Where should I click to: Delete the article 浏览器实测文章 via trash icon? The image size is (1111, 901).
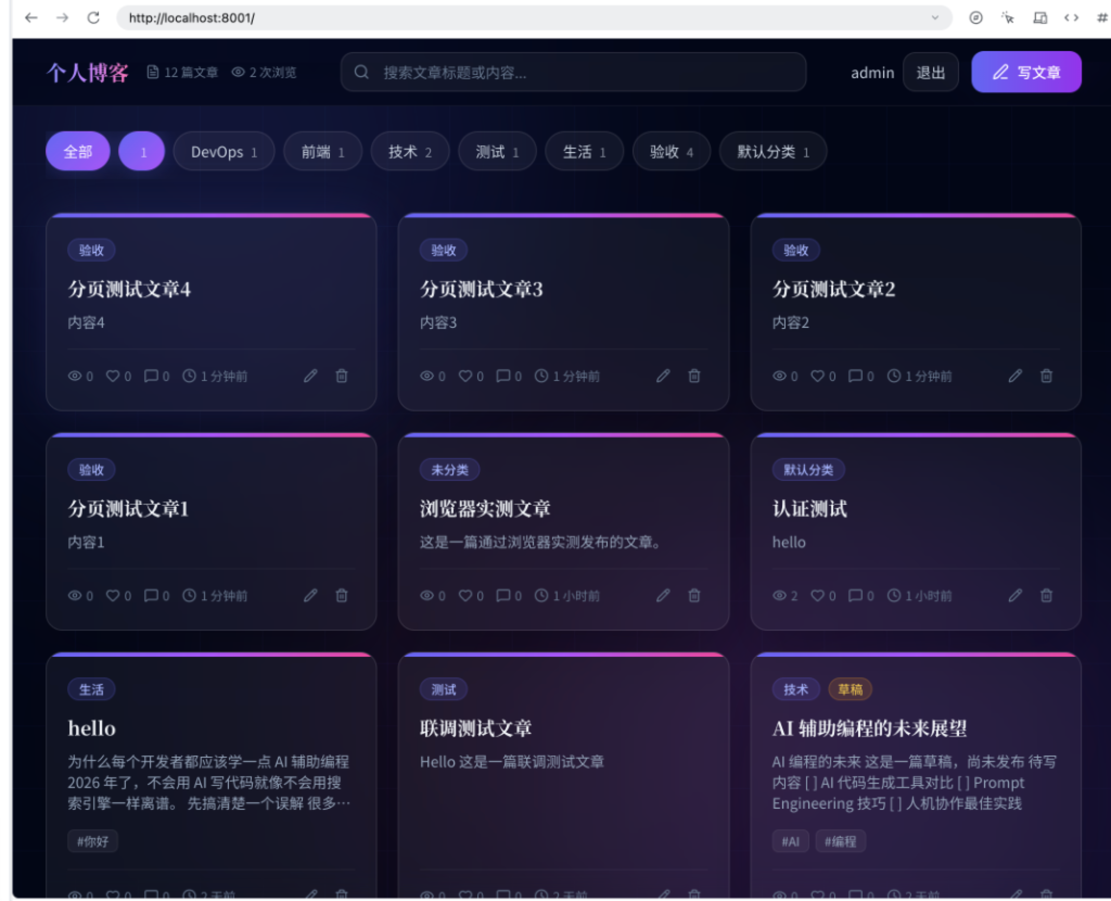[694, 595]
